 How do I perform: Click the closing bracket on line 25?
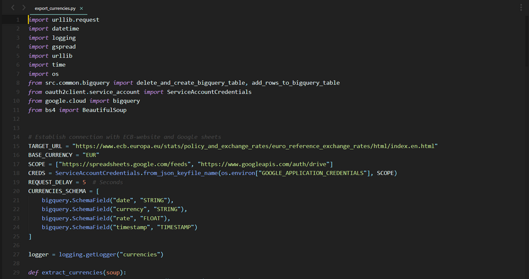tap(30, 236)
